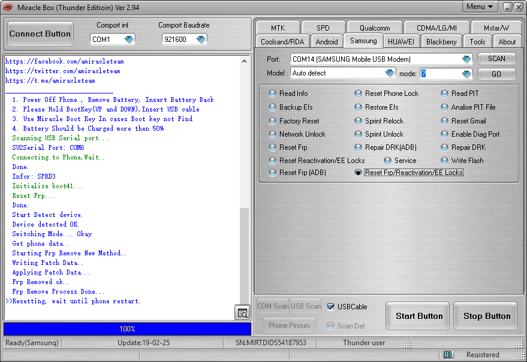527x362 pixels.
Task: Click the Update:19-02-25 status text
Action: [143, 342]
